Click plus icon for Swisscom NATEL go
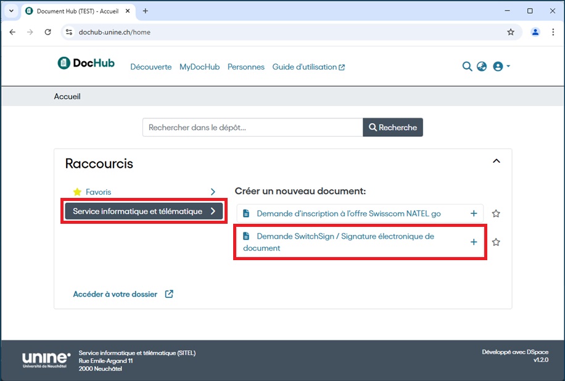Image resolution: width=565 pixels, height=381 pixels. pyautogui.click(x=474, y=214)
